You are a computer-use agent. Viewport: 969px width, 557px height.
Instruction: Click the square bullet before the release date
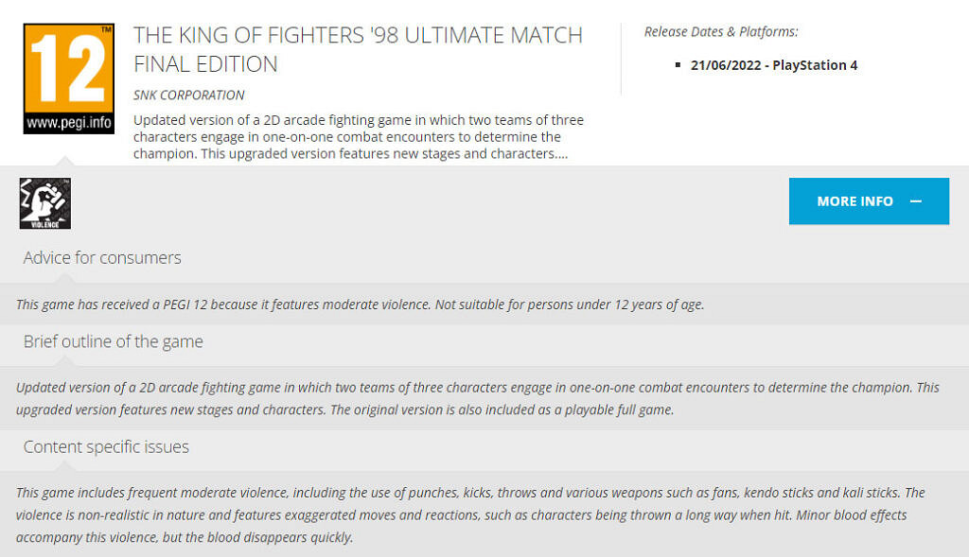(x=678, y=65)
